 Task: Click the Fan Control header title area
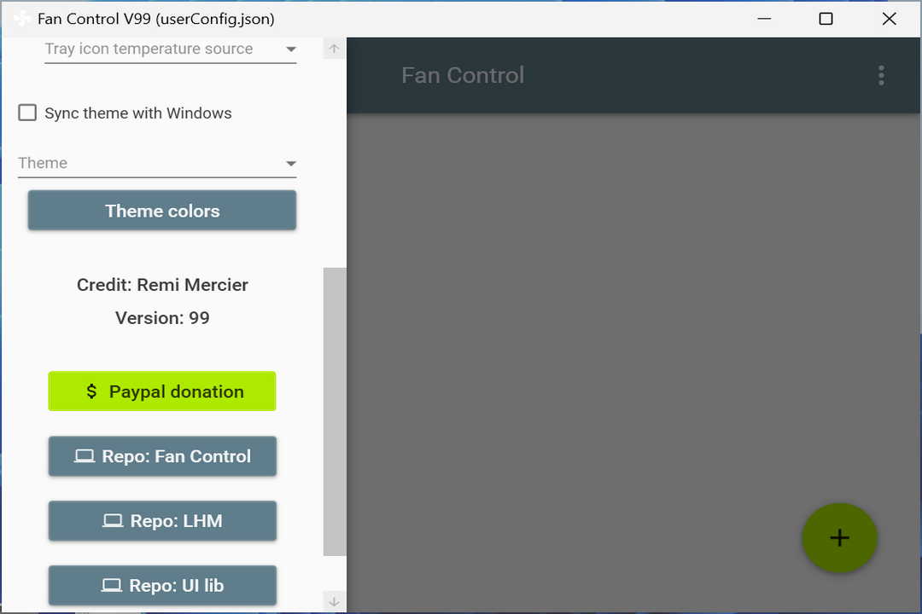[463, 75]
